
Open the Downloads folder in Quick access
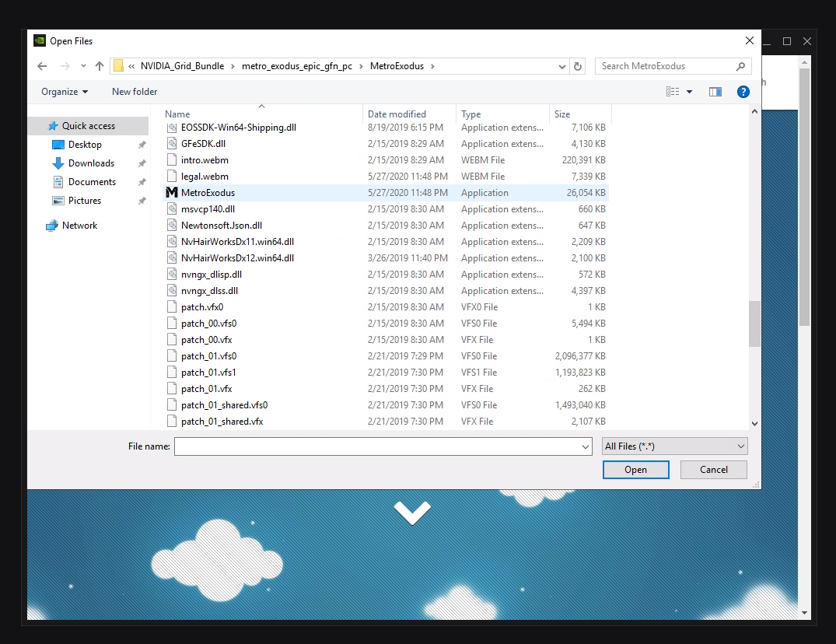[x=91, y=163]
